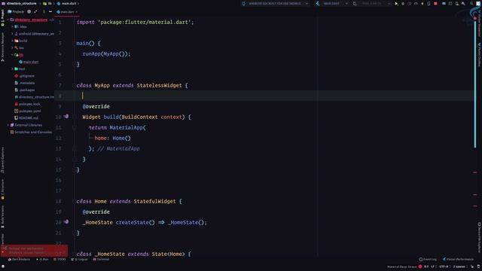Click the Project view settings gear icon
The width and height of the screenshot is (482, 271).
[29, 12]
